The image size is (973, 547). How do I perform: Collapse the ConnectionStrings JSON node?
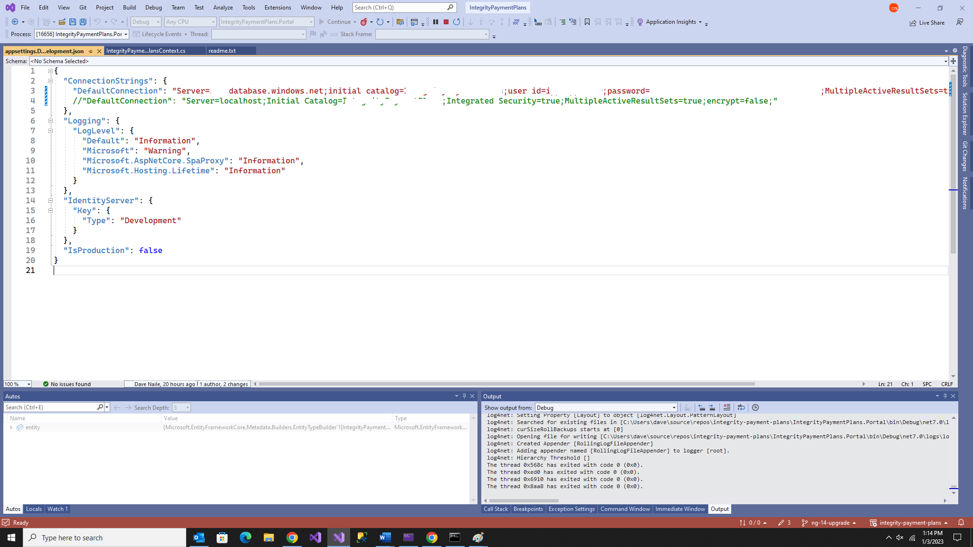50,81
